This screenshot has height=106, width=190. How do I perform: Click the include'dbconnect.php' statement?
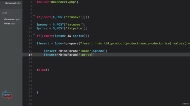click(x=57, y=2)
